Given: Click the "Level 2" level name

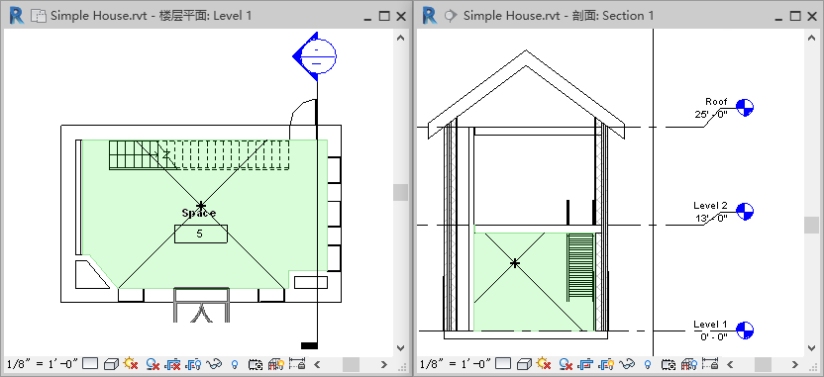Looking at the screenshot, I should (710, 205).
